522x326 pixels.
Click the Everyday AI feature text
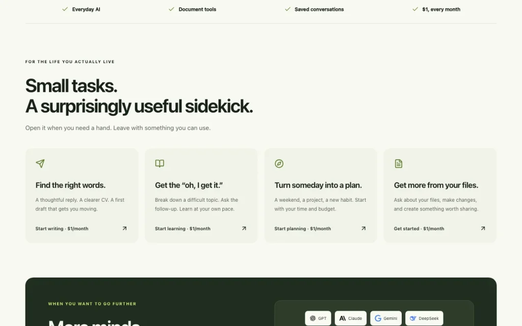[x=86, y=9]
